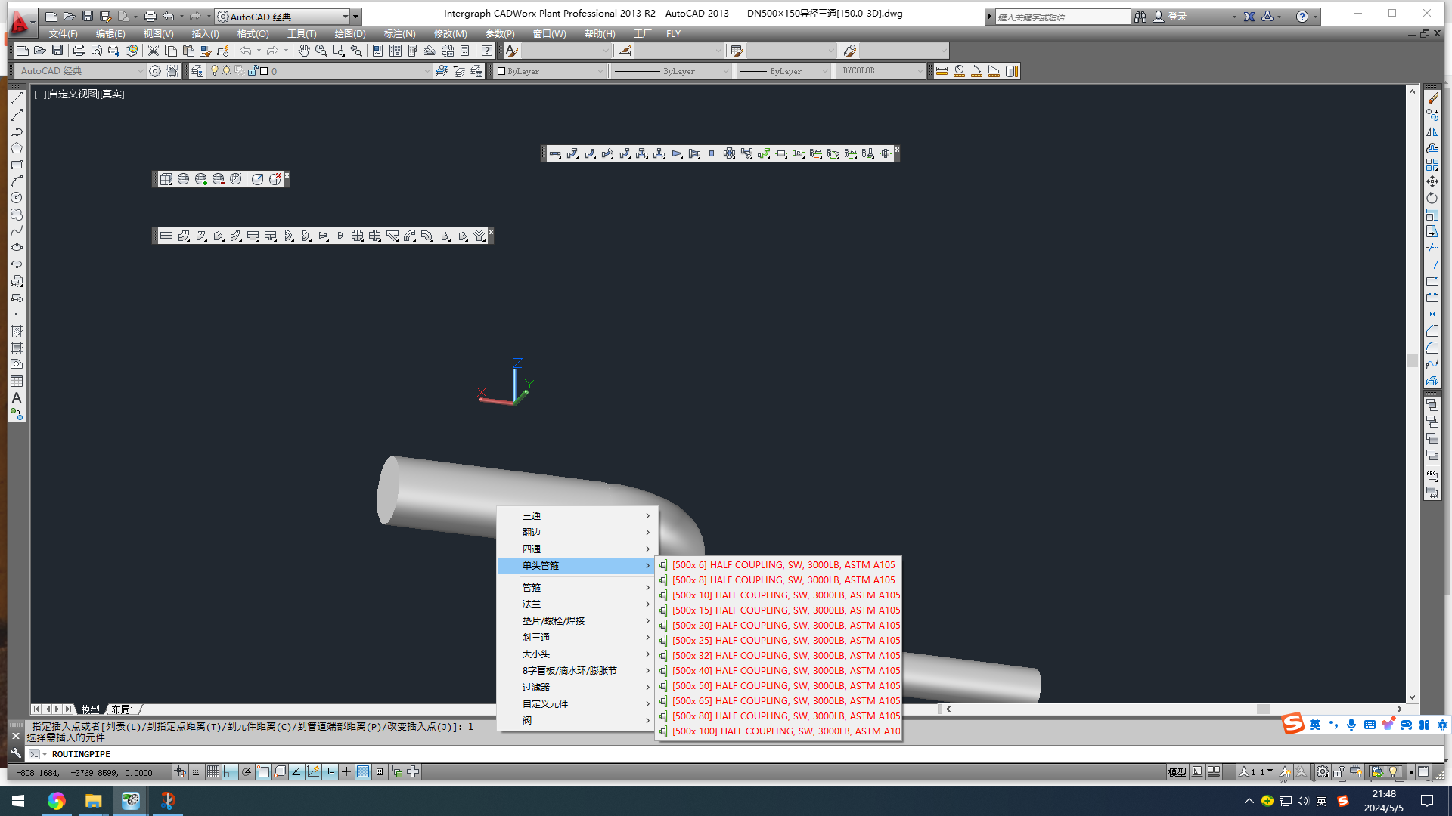Image resolution: width=1452 pixels, height=816 pixels.
Task: Click the Windows Start button
Action: tap(18, 801)
